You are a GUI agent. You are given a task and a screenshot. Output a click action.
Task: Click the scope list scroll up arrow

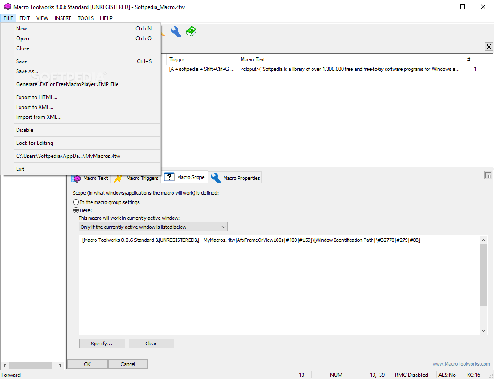coord(483,240)
